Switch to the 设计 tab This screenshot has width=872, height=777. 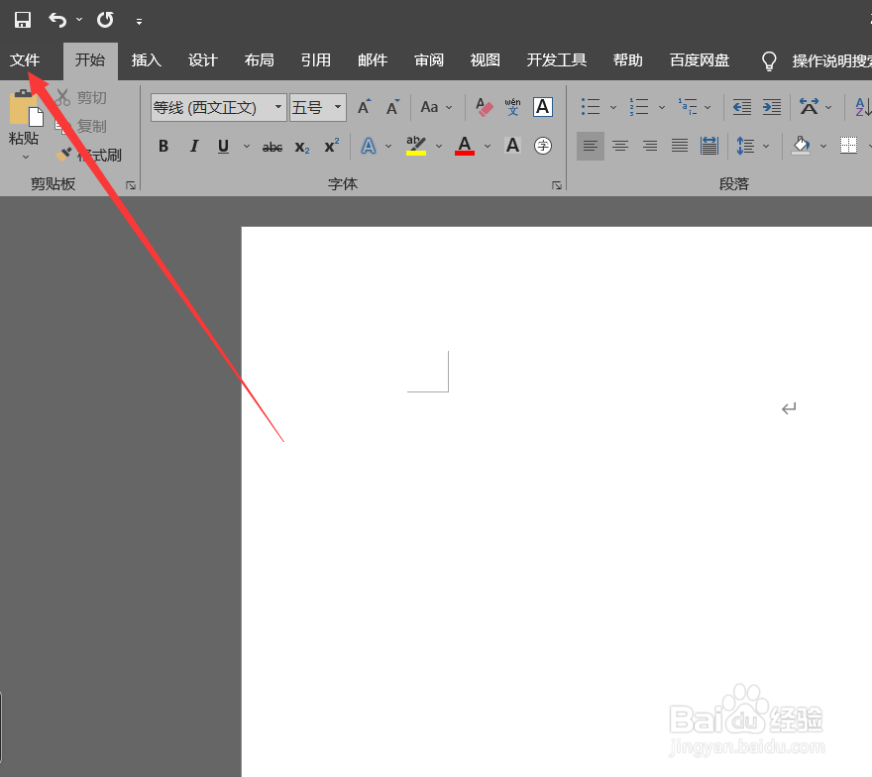(x=202, y=60)
